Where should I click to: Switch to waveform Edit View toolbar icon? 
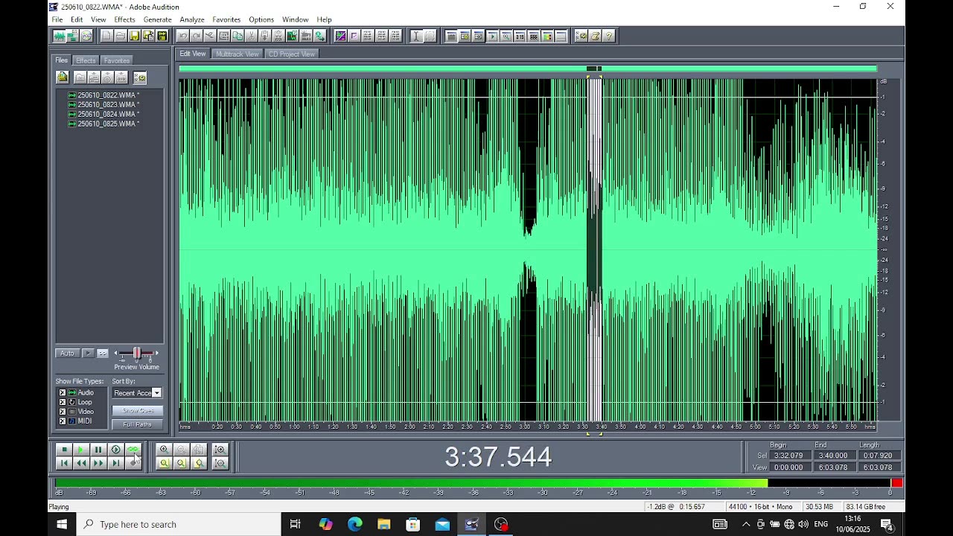[60, 36]
